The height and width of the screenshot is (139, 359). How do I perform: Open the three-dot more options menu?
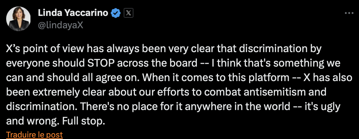point(349,13)
